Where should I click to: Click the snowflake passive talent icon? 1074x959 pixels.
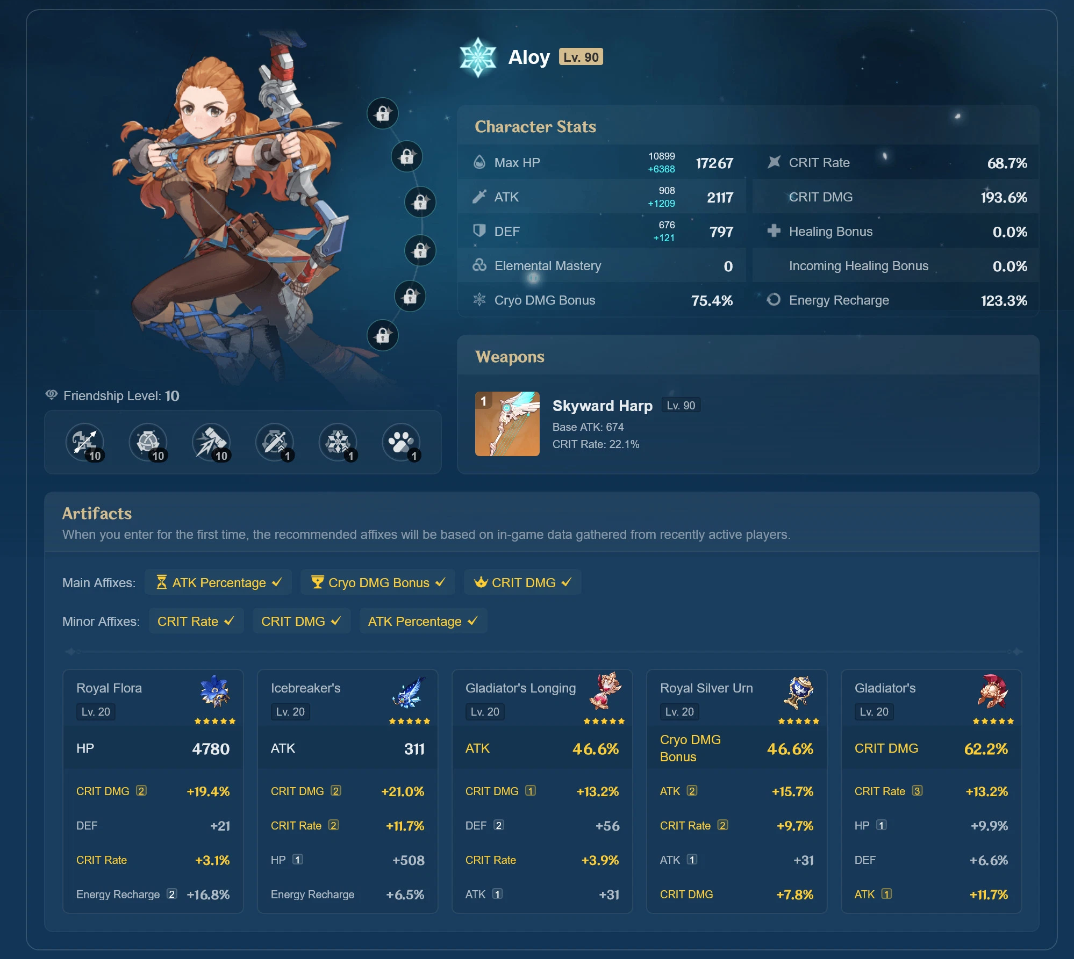[338, 442]
